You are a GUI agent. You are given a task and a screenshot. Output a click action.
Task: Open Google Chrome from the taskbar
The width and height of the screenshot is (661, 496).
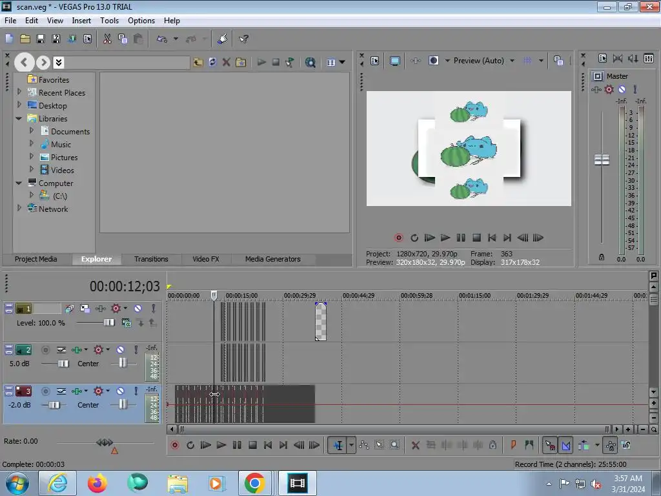(x=254, y=483)
